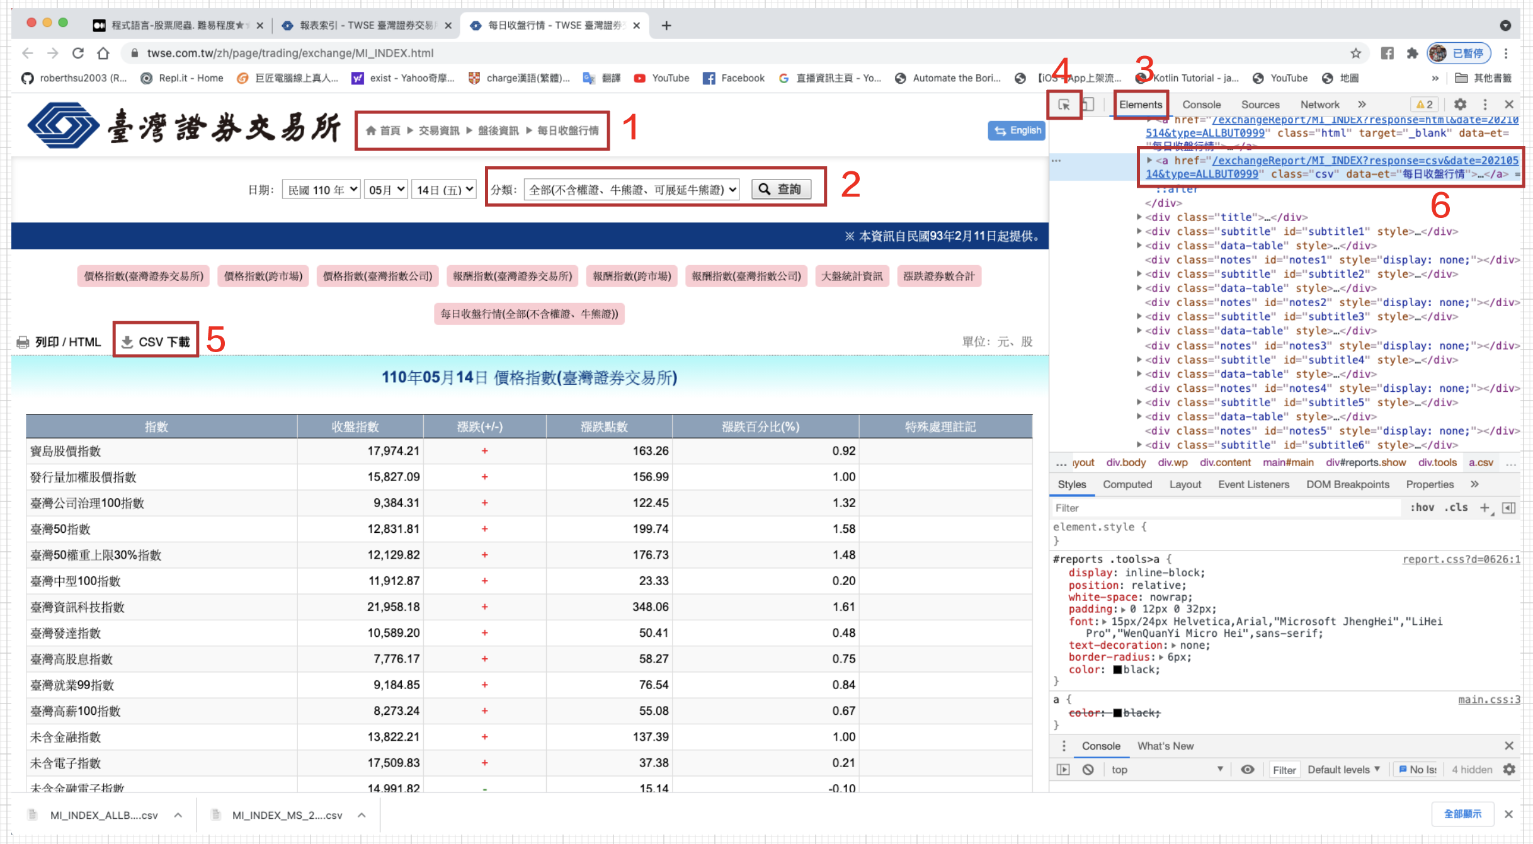Click the struck-through black color swatch
1533x844 pixels.
[1117, 713]
